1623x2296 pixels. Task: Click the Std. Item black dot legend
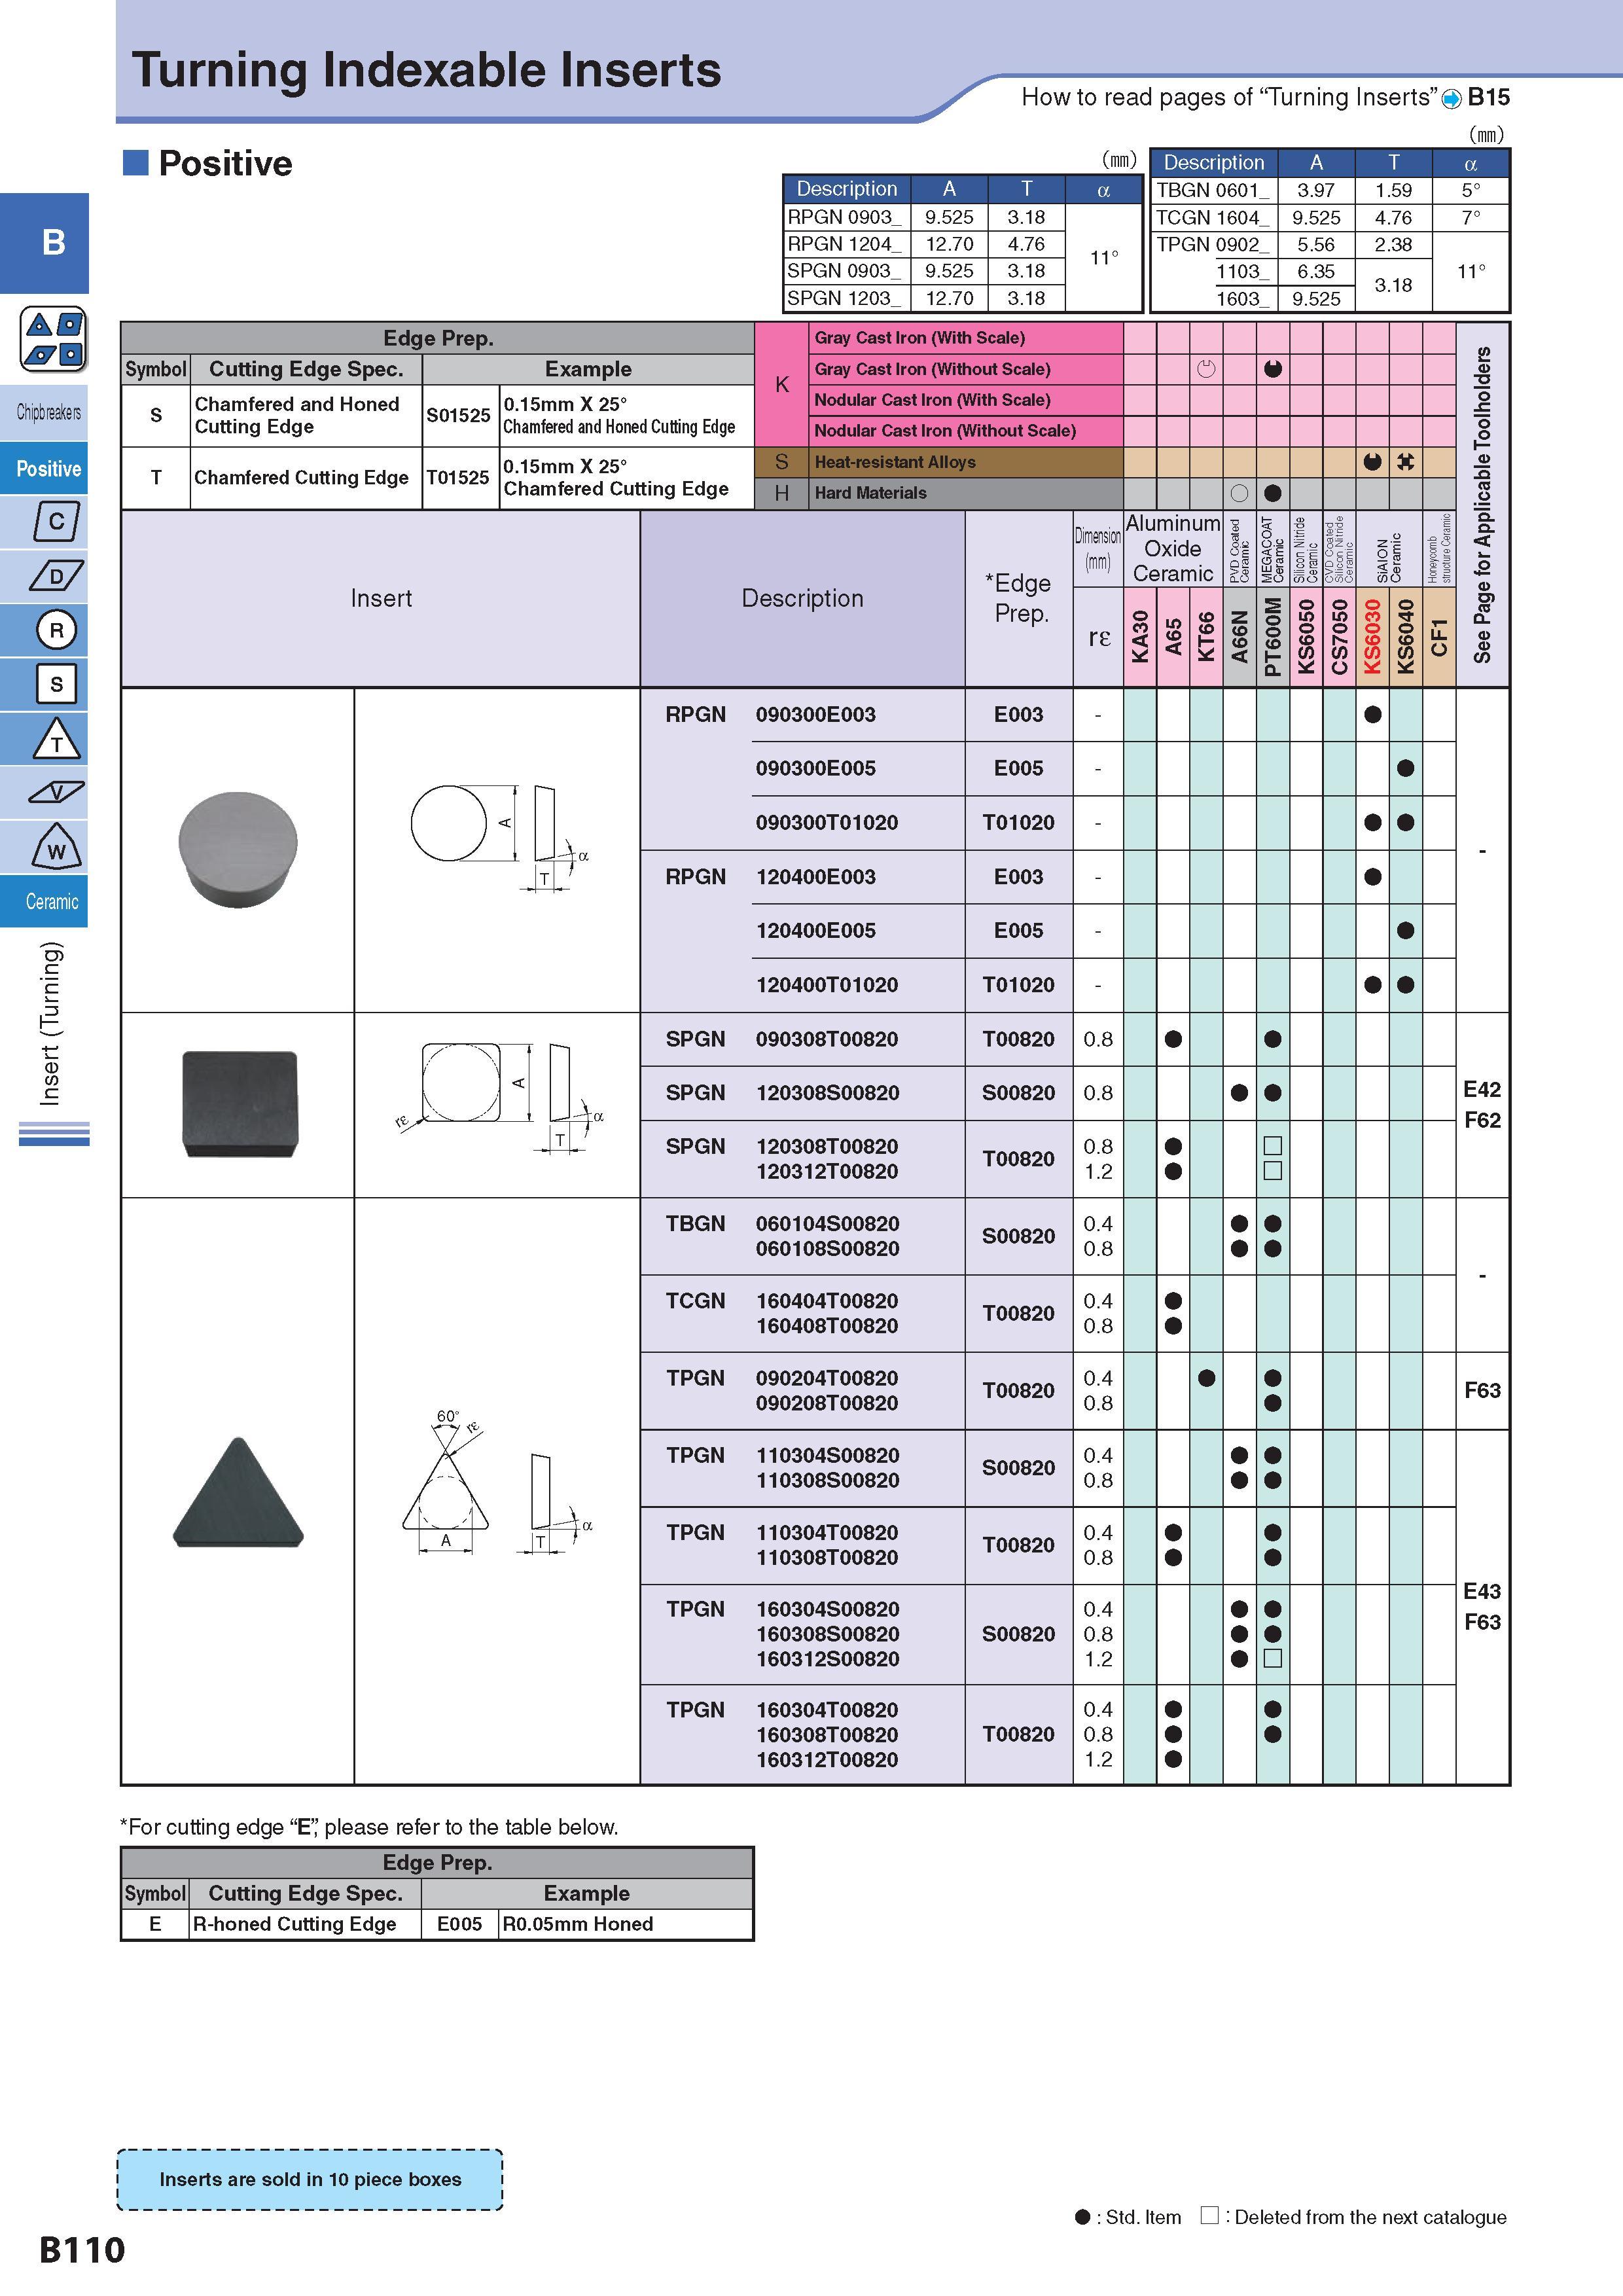tap(1082, 2217)
